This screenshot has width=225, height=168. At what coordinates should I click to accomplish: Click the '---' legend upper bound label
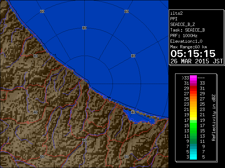pyautogui.click(x=201, y=78)
